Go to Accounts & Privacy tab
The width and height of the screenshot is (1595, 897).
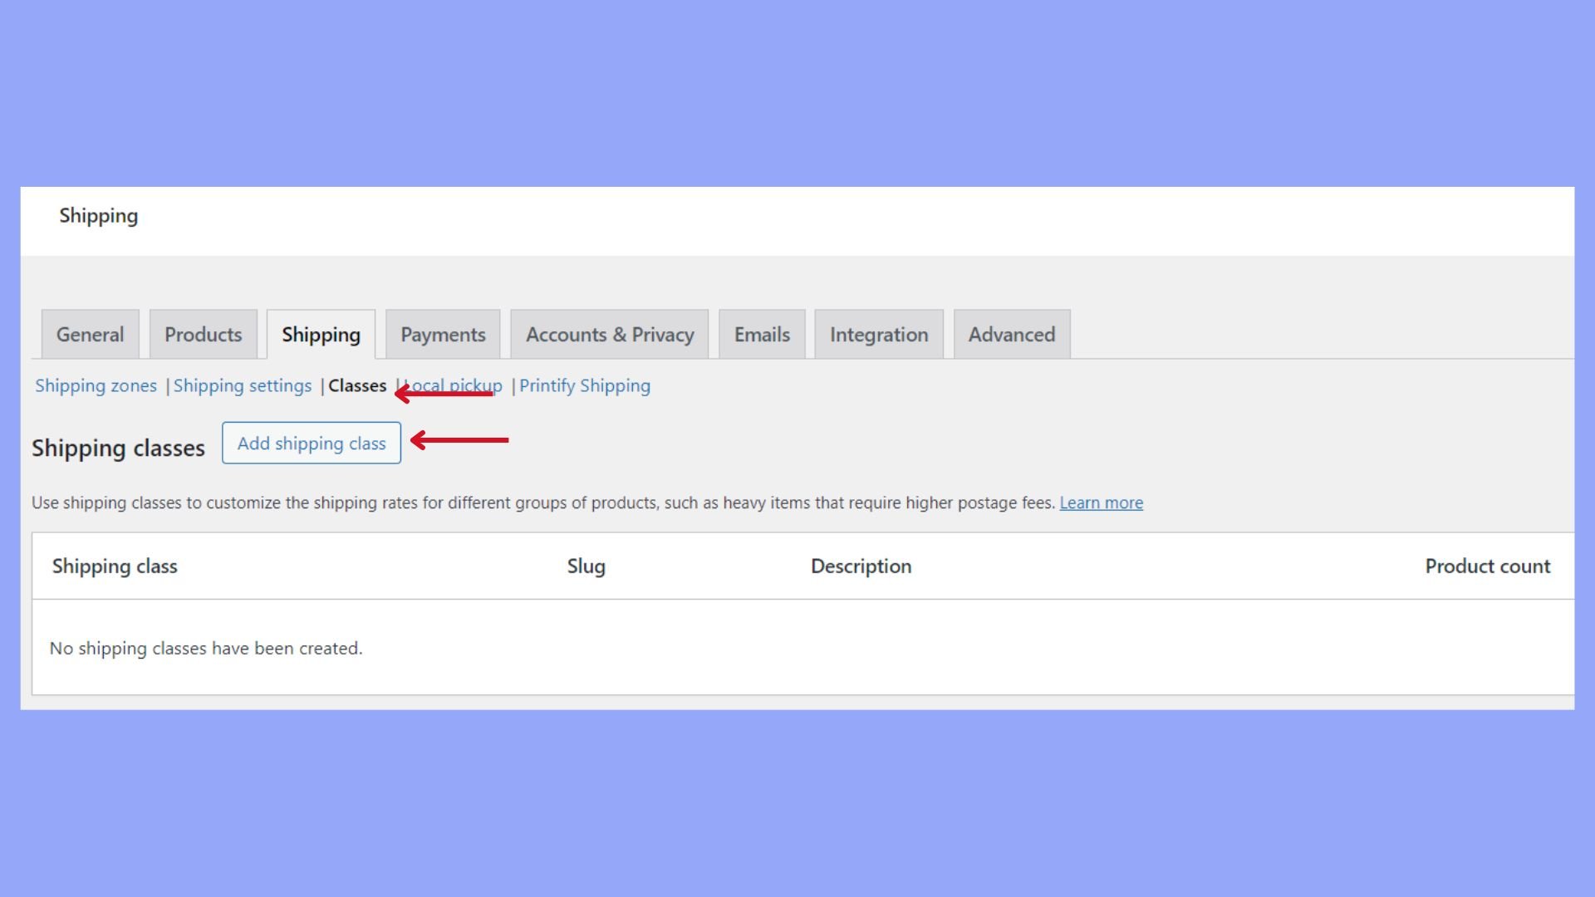(x=609, y=335)
